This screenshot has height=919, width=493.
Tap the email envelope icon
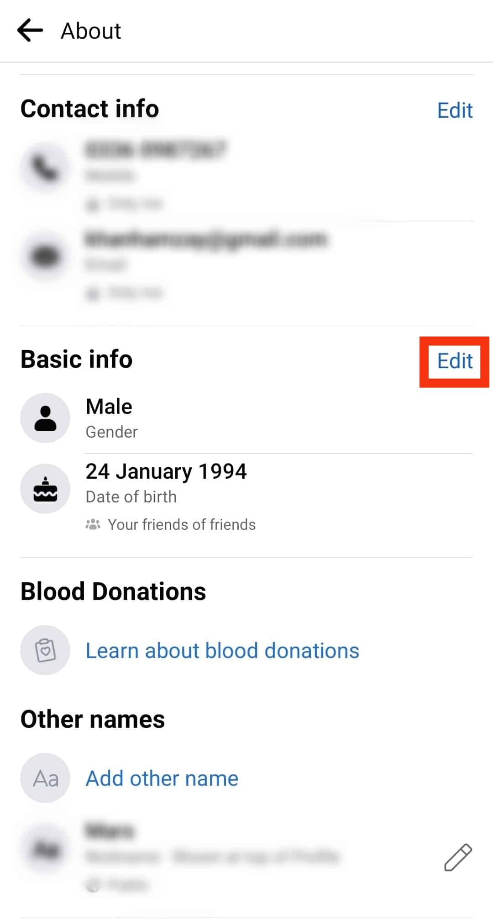point(45,256)
